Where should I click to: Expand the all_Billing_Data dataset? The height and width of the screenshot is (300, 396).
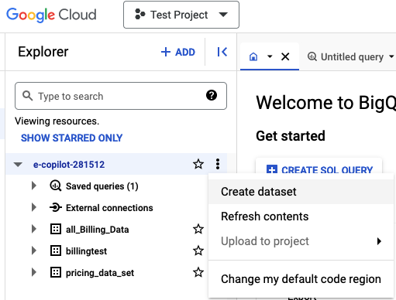(34, 229)
